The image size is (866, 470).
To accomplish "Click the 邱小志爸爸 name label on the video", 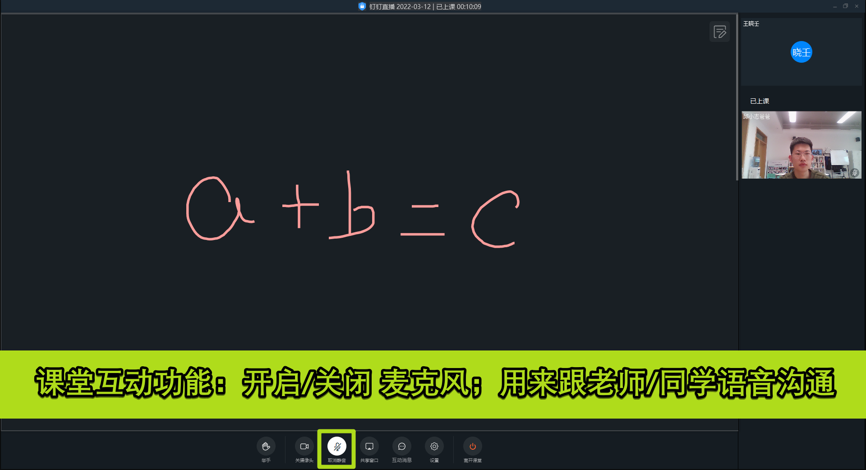I will (757, 116).
